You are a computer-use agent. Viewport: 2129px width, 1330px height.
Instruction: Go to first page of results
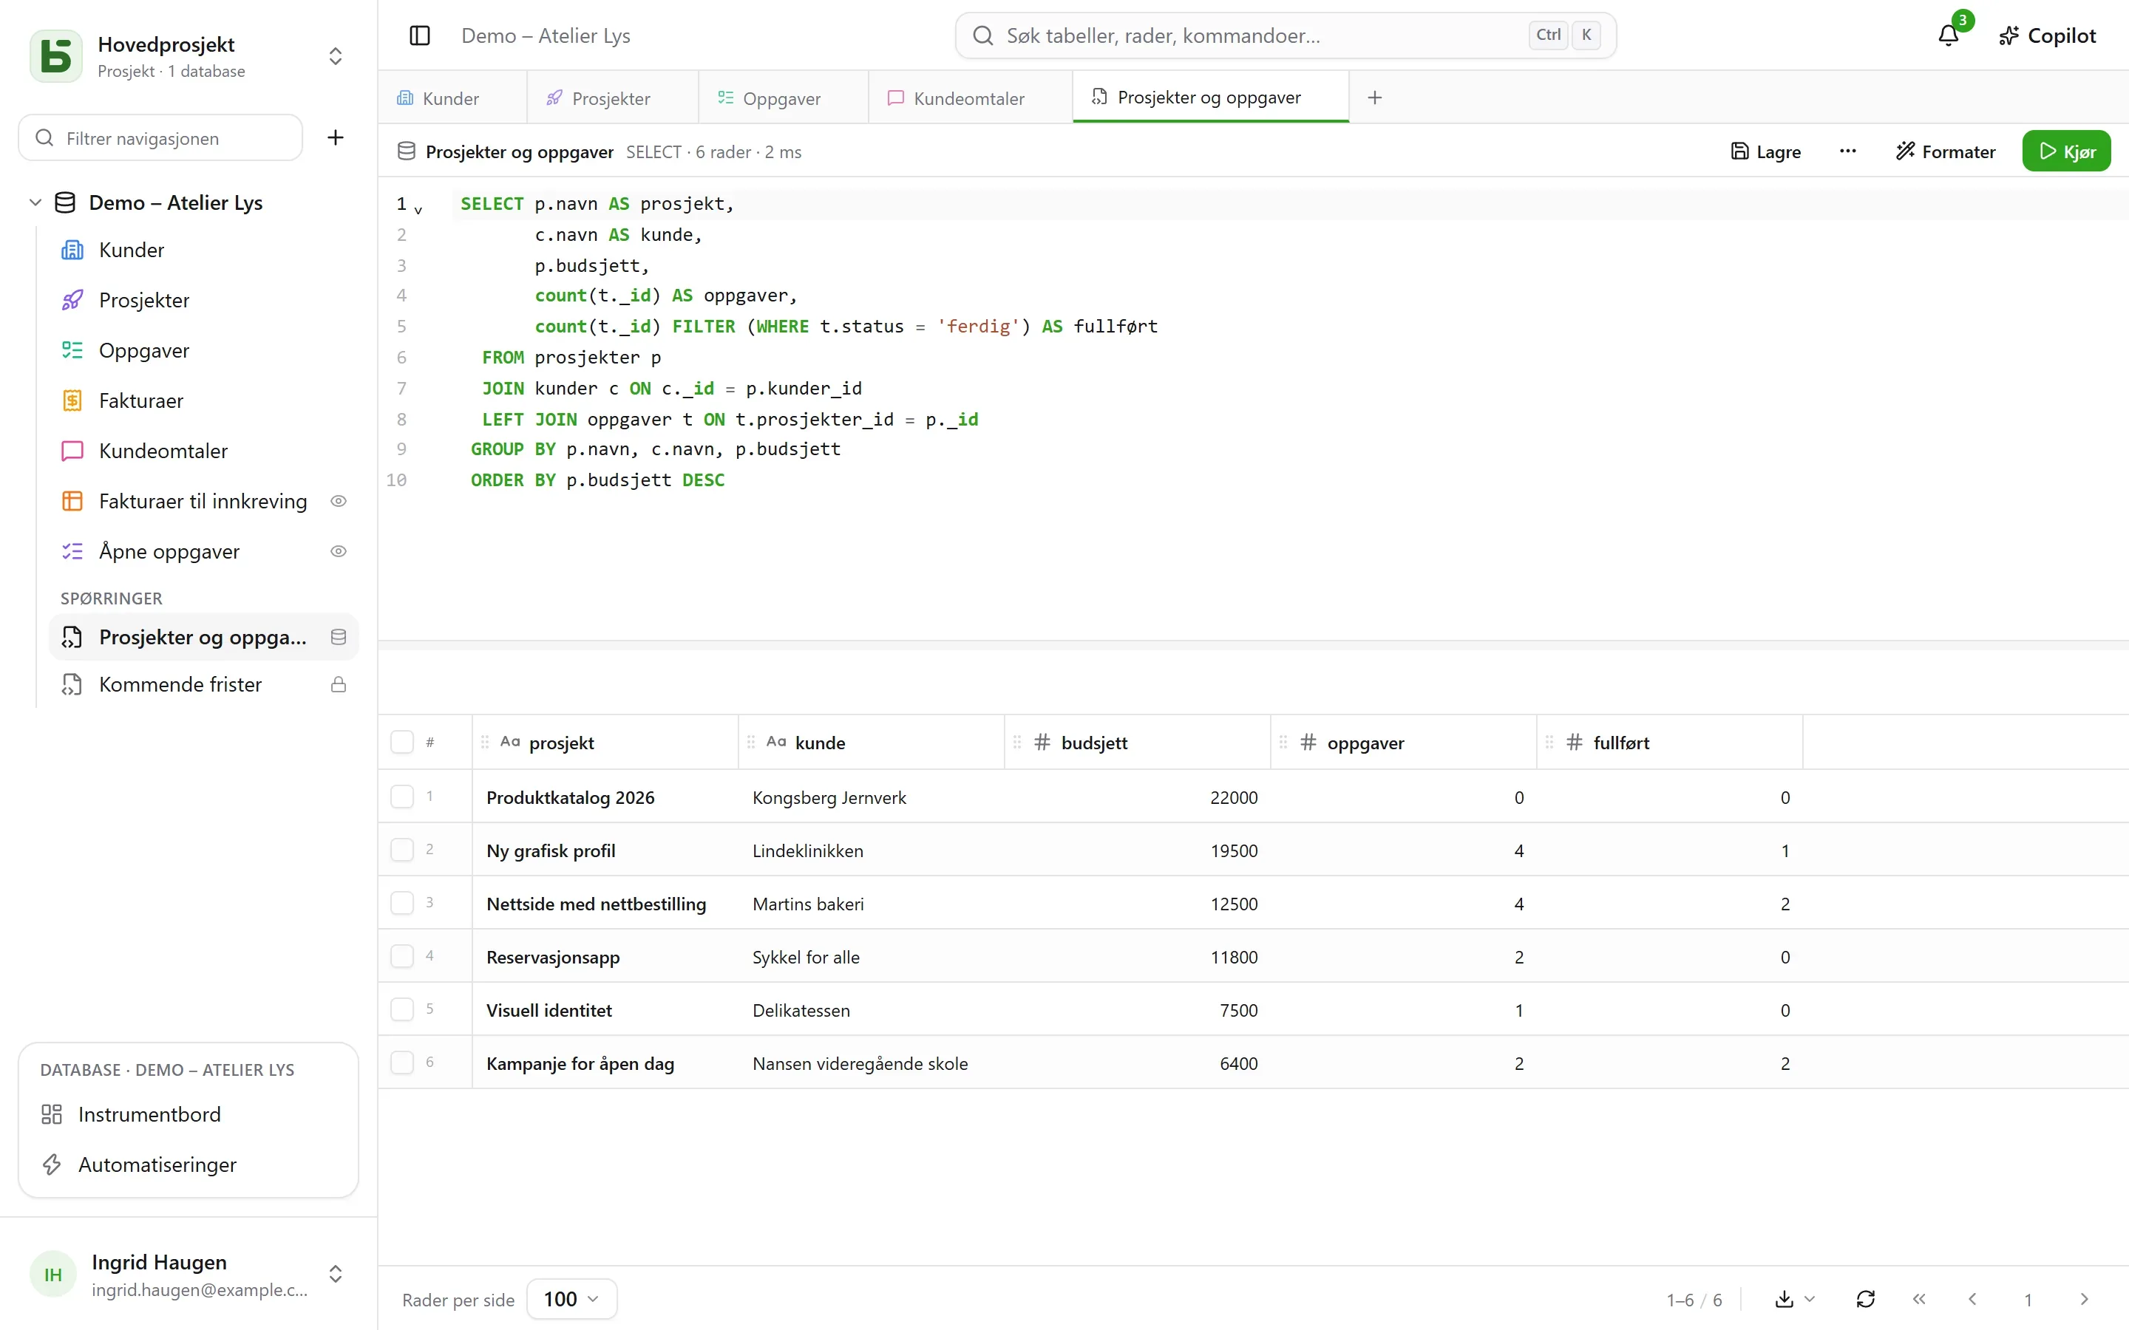1919,1299
